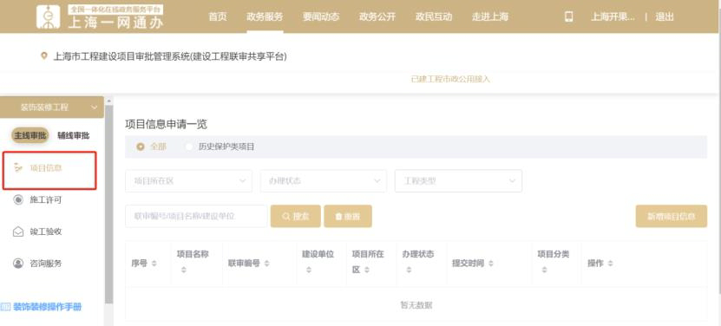
Task: Go to 政务公开 in top menu
Action: coord(377,17)
